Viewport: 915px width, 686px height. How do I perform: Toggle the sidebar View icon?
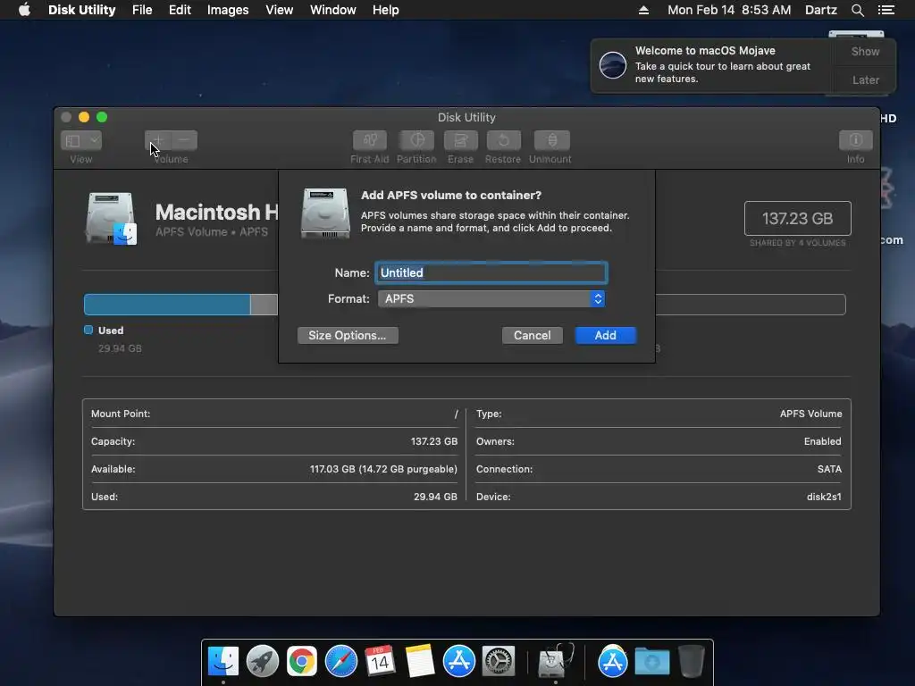pos(73,140)
